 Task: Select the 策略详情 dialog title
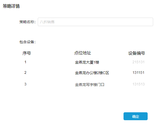point(11,6)
